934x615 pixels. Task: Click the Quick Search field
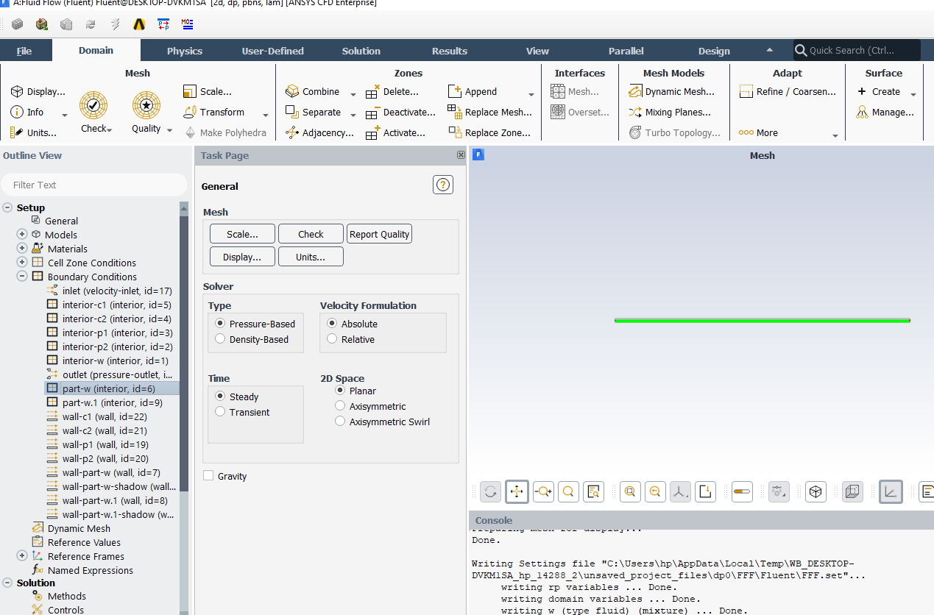pyautogui.click(x=857, y=51)
